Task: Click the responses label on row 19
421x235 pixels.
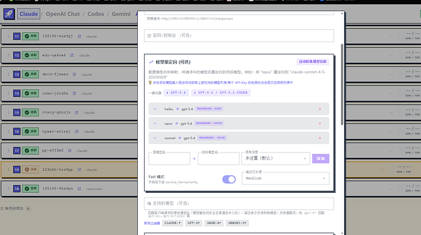Action: tap(94, 189)
